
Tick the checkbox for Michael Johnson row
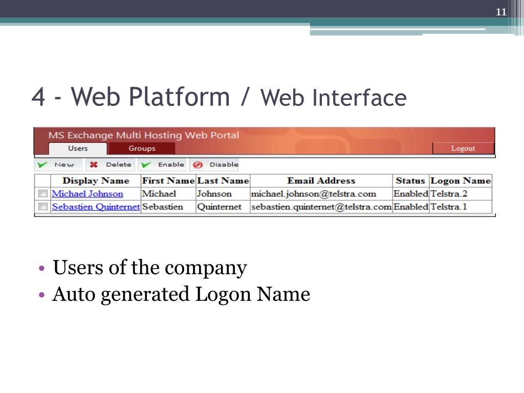pos(43,193)
